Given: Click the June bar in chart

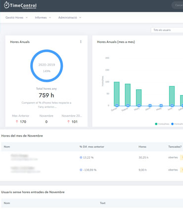Looking at the screenshot, I should click(172, 96).
